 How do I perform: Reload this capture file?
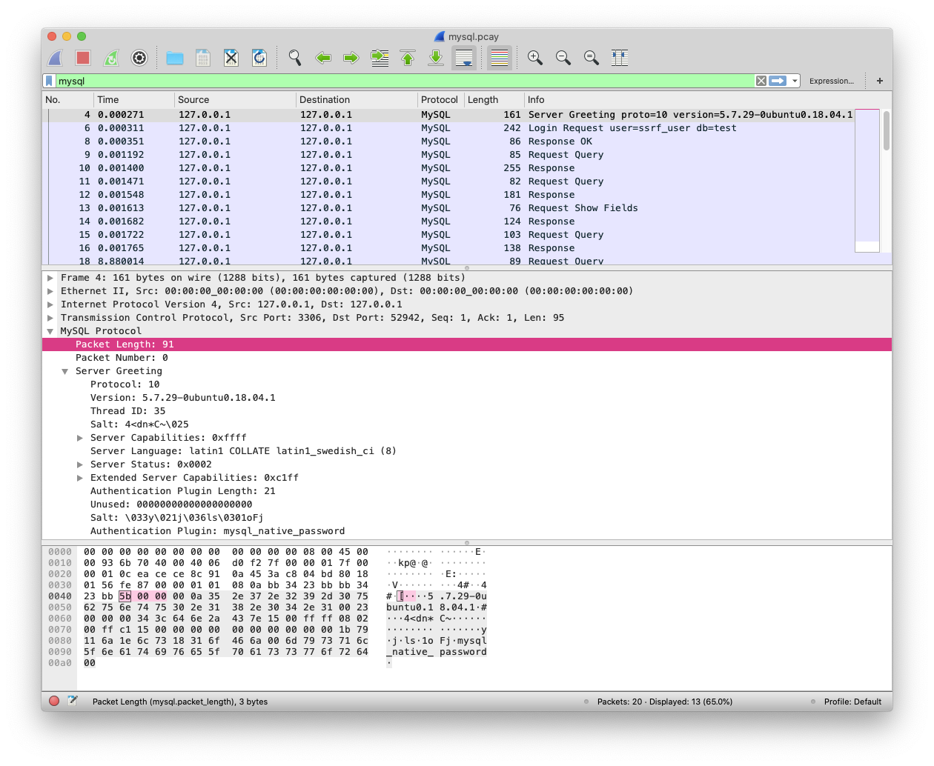pos(259,58)
